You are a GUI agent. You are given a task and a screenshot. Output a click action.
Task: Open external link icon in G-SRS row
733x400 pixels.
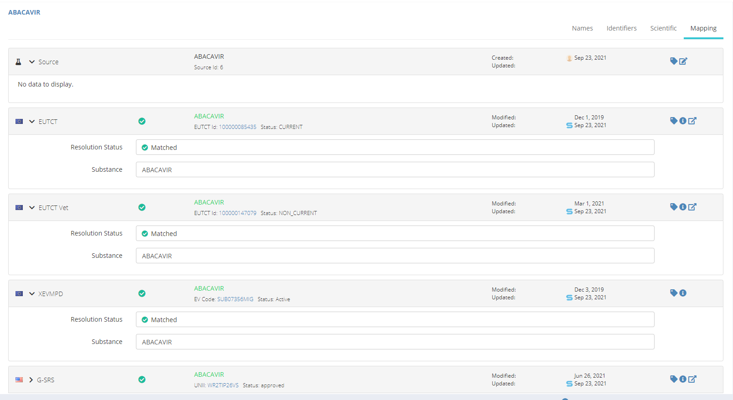[692, 379]
